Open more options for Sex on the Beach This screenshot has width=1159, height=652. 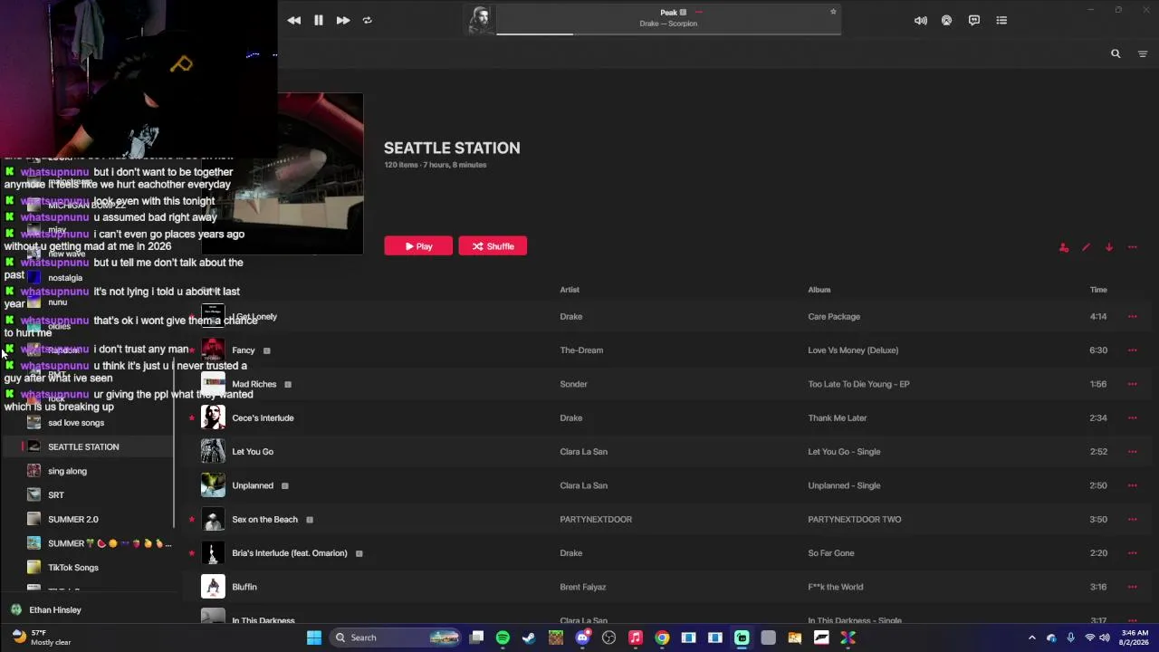click(1132, 520)
